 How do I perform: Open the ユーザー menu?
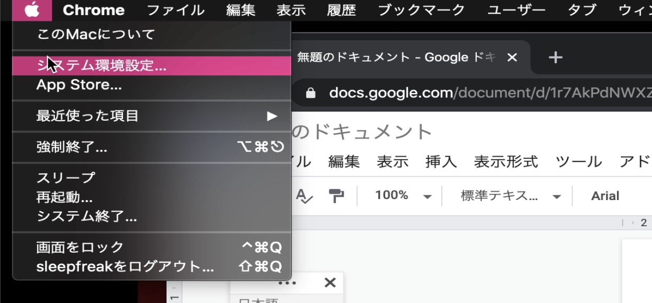[x=516, y=10]
